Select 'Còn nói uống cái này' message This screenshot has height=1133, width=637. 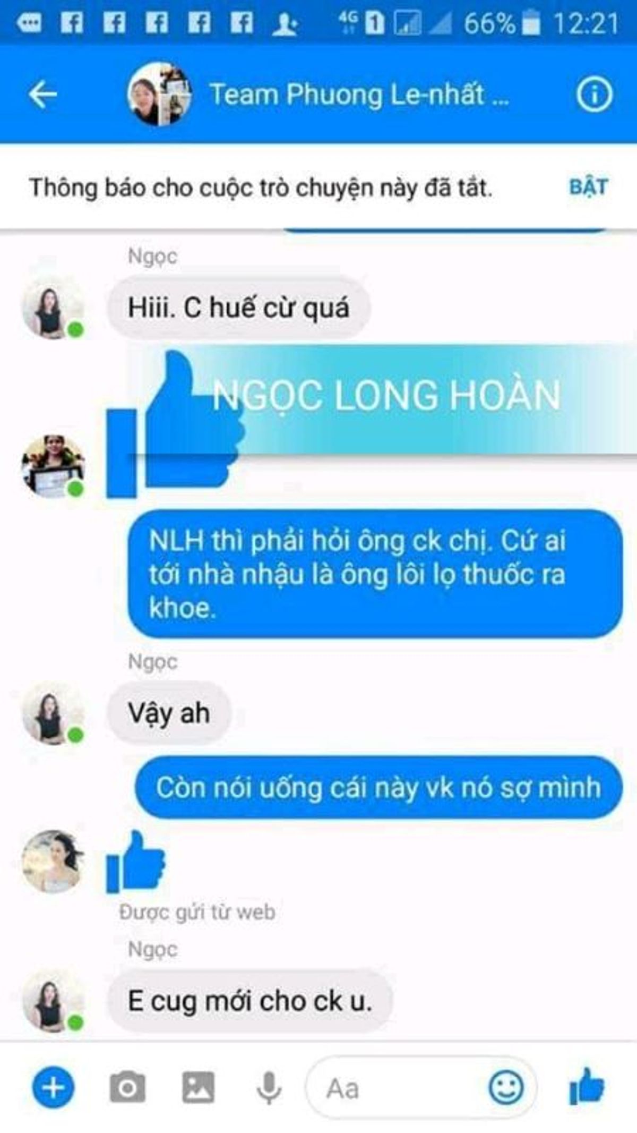coord(378,787)
